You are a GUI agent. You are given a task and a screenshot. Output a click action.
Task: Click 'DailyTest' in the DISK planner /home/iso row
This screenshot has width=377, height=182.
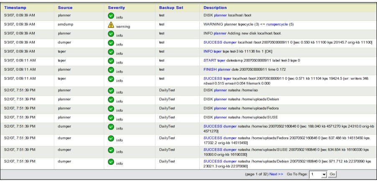click(167, 90)
